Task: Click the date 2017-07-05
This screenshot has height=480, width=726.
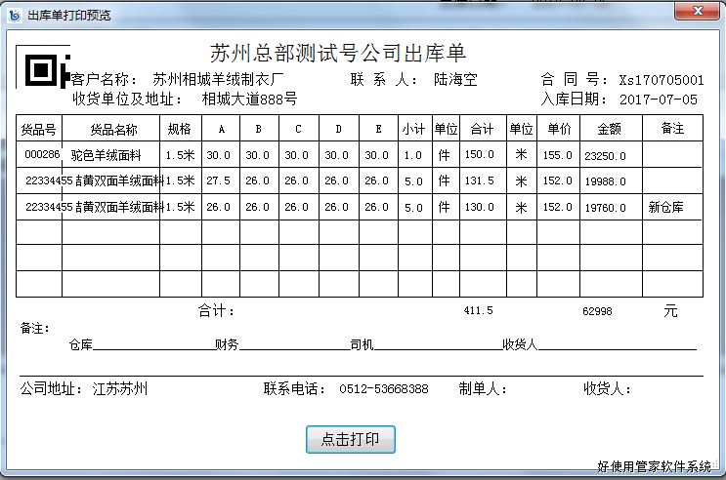Action: click(659, 100)
